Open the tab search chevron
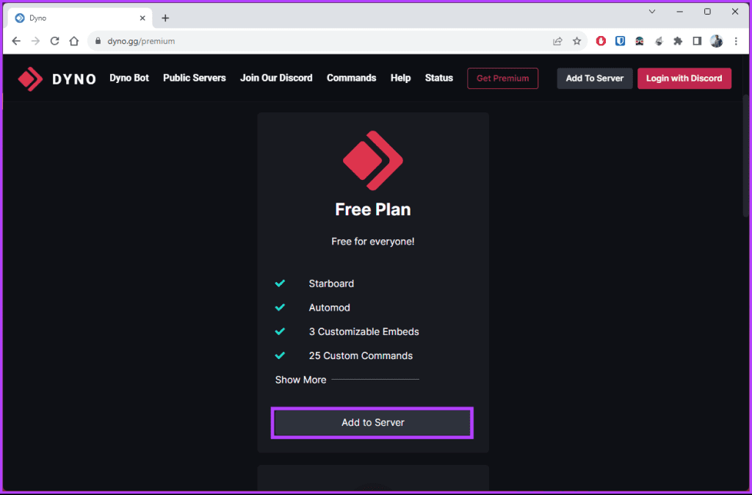 point(652,12)
